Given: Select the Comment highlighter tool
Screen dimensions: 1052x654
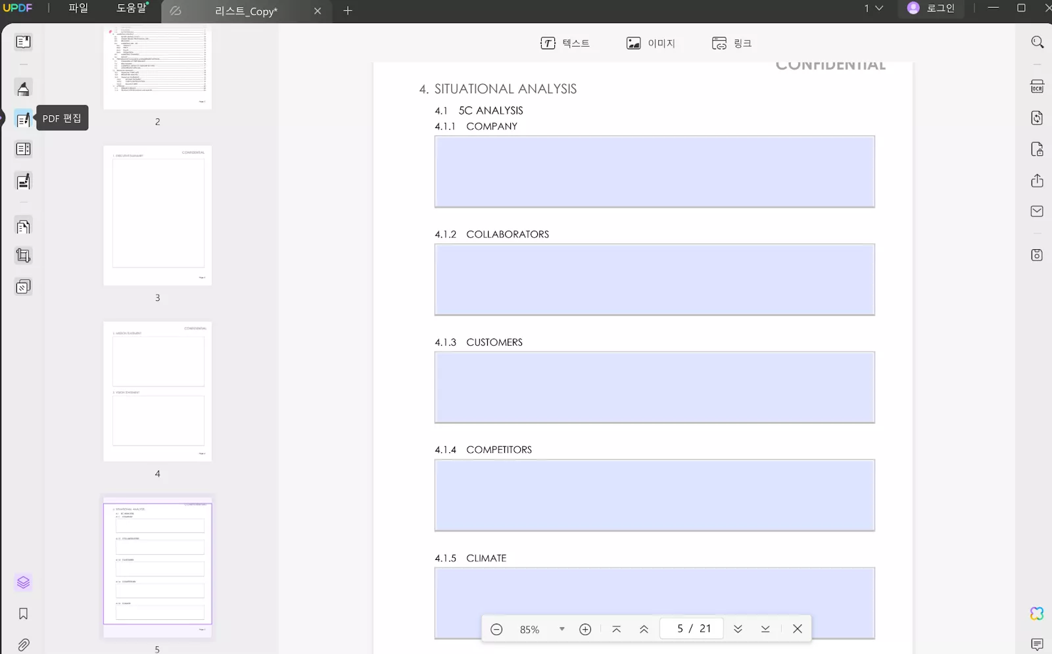Looking at the screenshot, I should point(23,88).
